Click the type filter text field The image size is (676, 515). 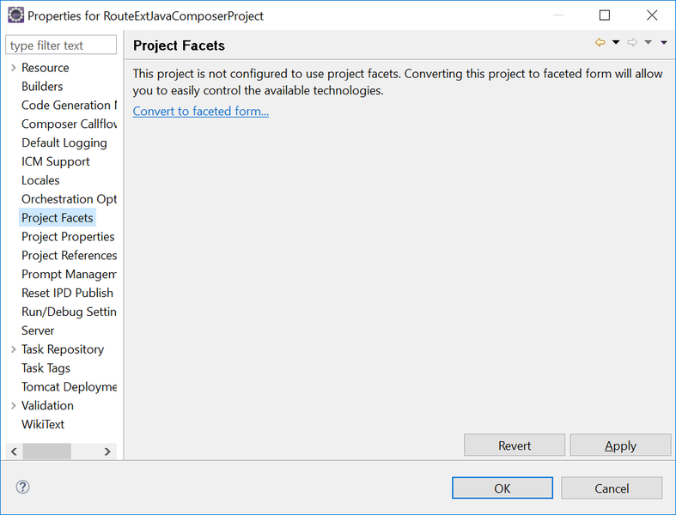coord(61,45)
